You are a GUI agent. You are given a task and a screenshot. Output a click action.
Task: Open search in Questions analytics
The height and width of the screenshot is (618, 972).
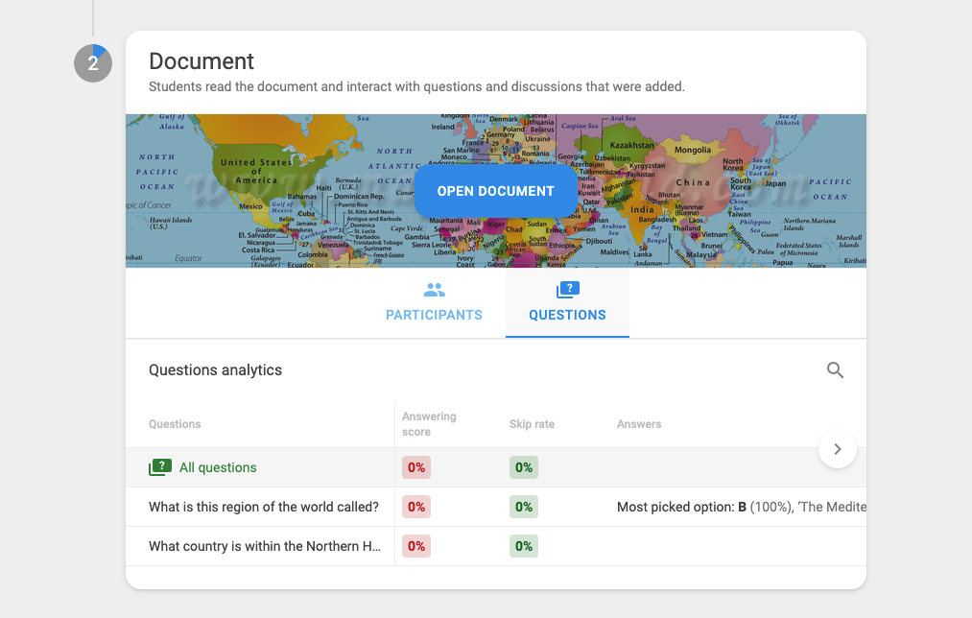click(x=835, y=370)
